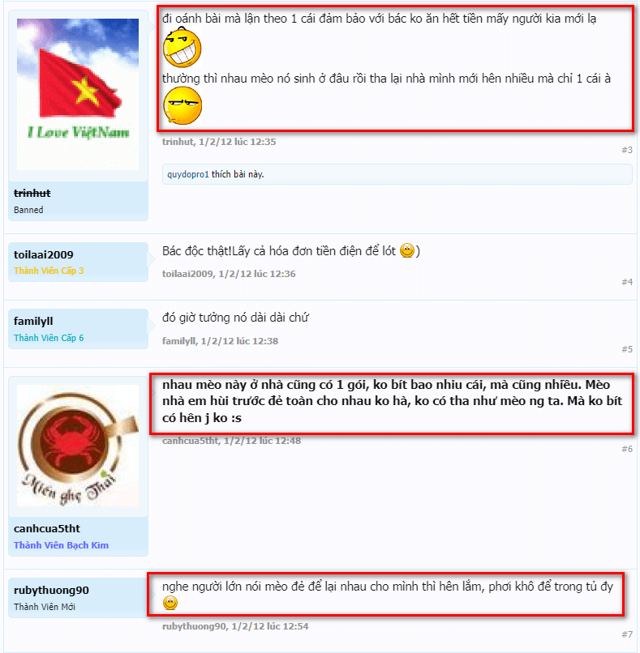Click the big grinning smiley emoticon
640x653 pixels.
tap(182, 48)
